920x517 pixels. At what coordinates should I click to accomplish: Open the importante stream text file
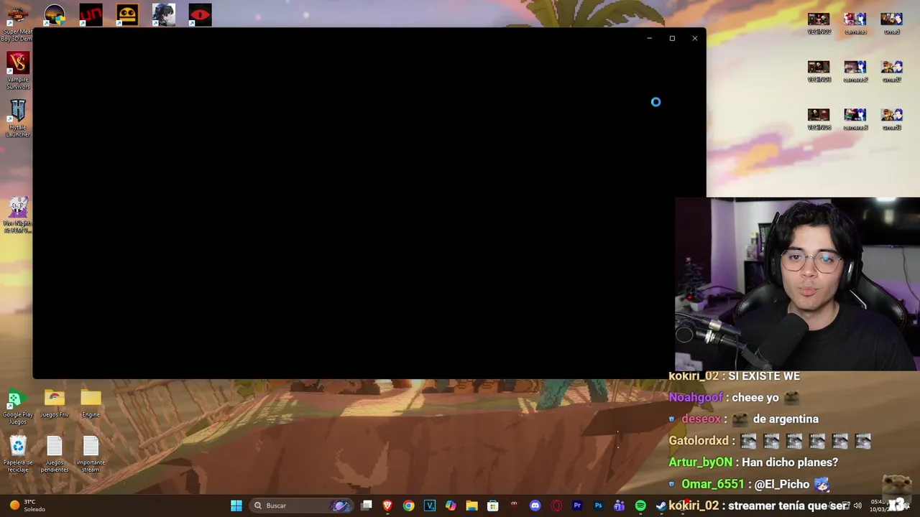[91, 455]
